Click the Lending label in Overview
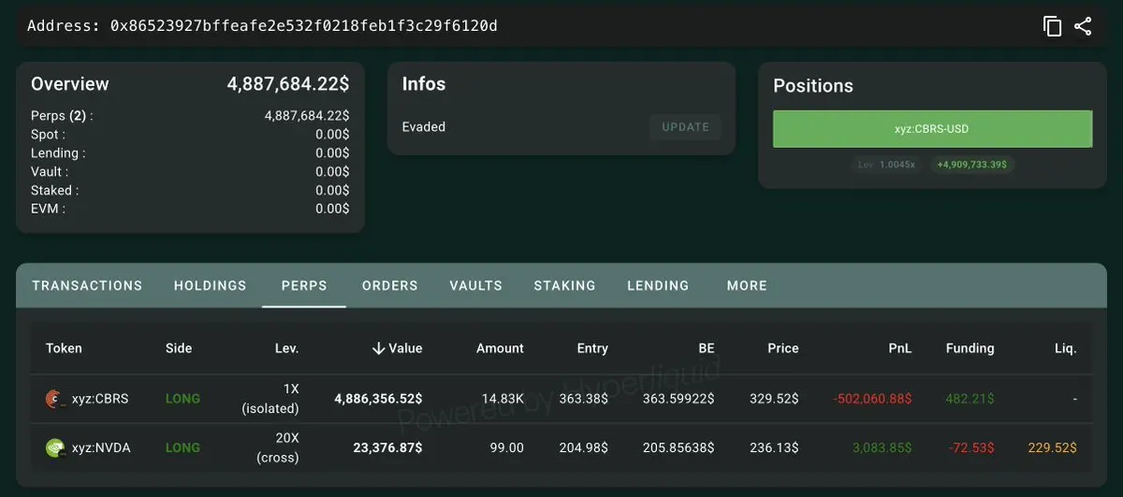Viewport: 1123px width, 497px height. [x=58, y=153]
